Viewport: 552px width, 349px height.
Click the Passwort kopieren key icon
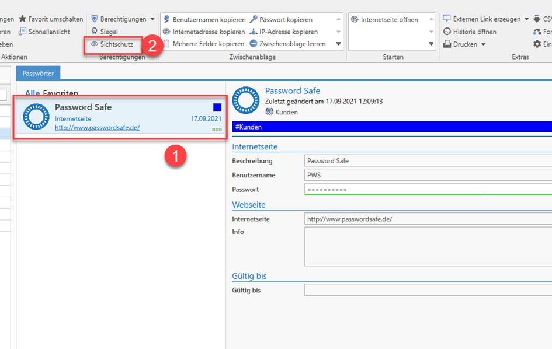coord(254,19)
